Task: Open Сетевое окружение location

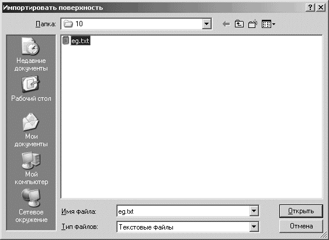Action: (x=31, y=206)
